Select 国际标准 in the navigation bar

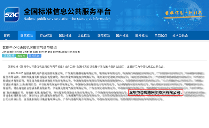tap(104, 36)
